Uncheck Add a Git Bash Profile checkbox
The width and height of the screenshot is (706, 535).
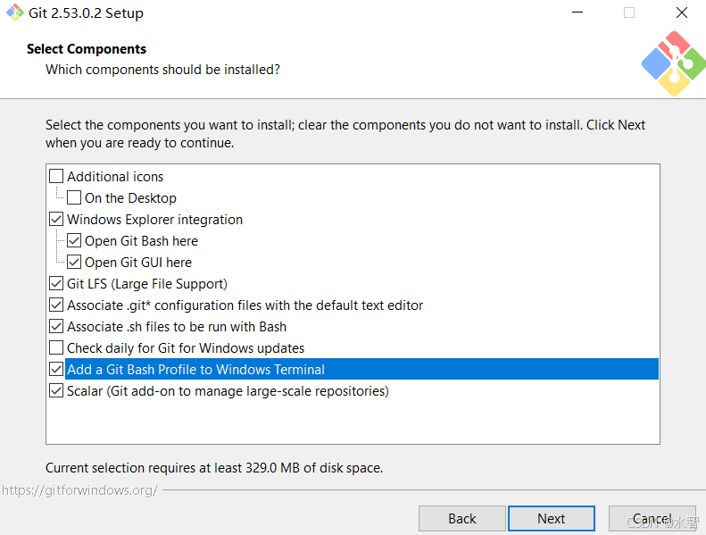coord(56,369)
